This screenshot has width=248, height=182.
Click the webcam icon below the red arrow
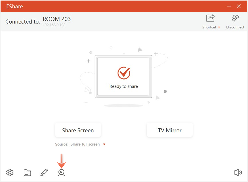61,173
